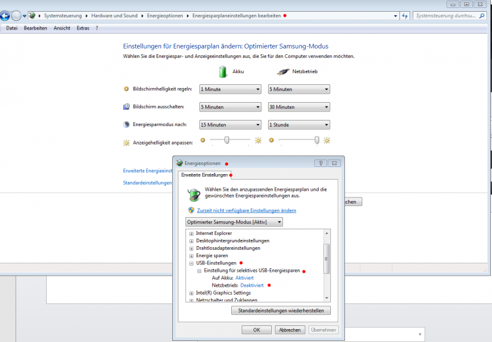Open the Ansicht menu
The height and width of the screenshot is (342, 492).
[62, 28]
